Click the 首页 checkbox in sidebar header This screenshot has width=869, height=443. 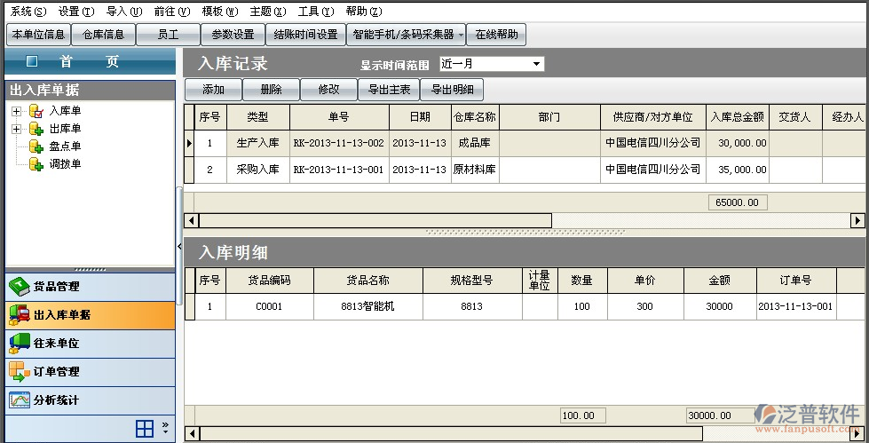coord(32,62)
